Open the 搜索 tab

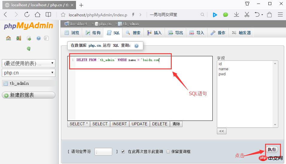(133, 33)
